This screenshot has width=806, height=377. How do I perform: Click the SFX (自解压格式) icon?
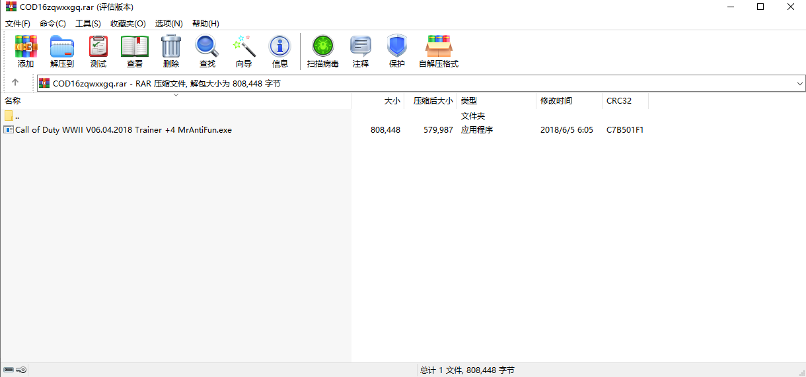439,51
